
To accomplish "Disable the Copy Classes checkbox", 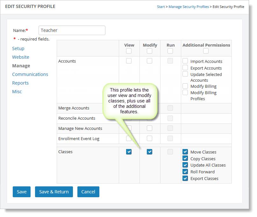I will pyautogui.click(x=185, y=159).
